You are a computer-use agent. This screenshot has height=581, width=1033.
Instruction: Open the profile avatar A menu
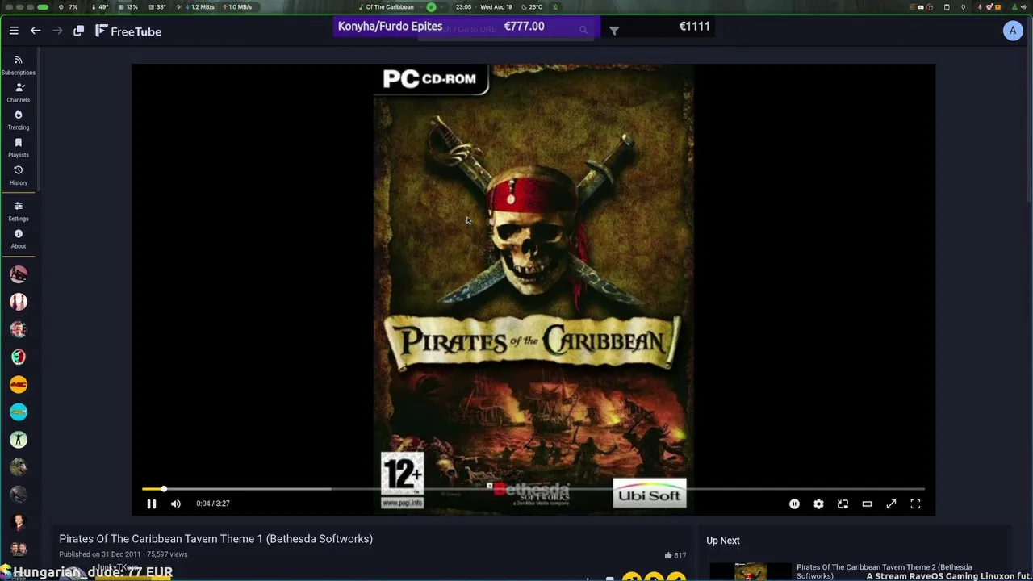1013,31
